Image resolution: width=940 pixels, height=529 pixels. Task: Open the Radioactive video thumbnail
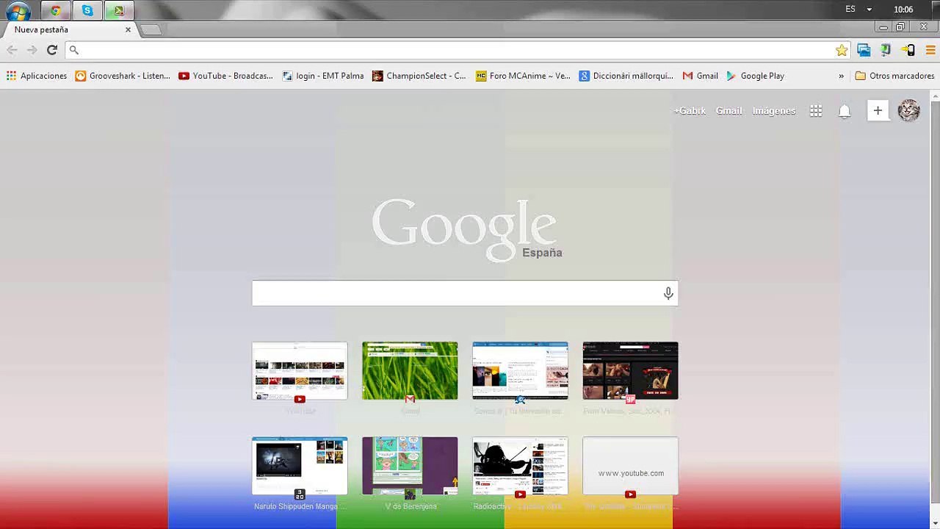pos(520,467)
